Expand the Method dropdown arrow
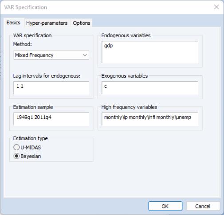Screen dimensions: 224x215 pyautogui.click(x=85, y=55)
